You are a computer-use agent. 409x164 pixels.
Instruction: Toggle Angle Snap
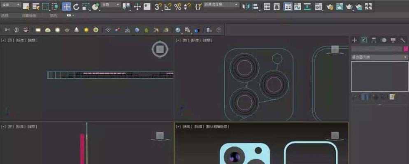pyautogui.click(x=168, y=7)
